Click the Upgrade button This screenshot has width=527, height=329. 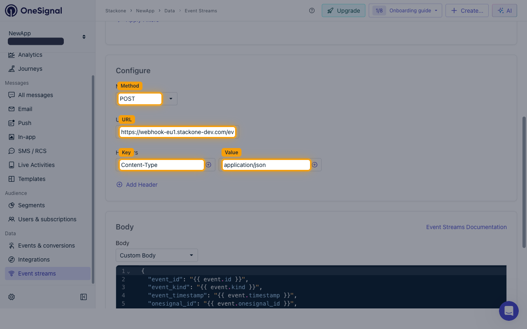coord(343,11)
